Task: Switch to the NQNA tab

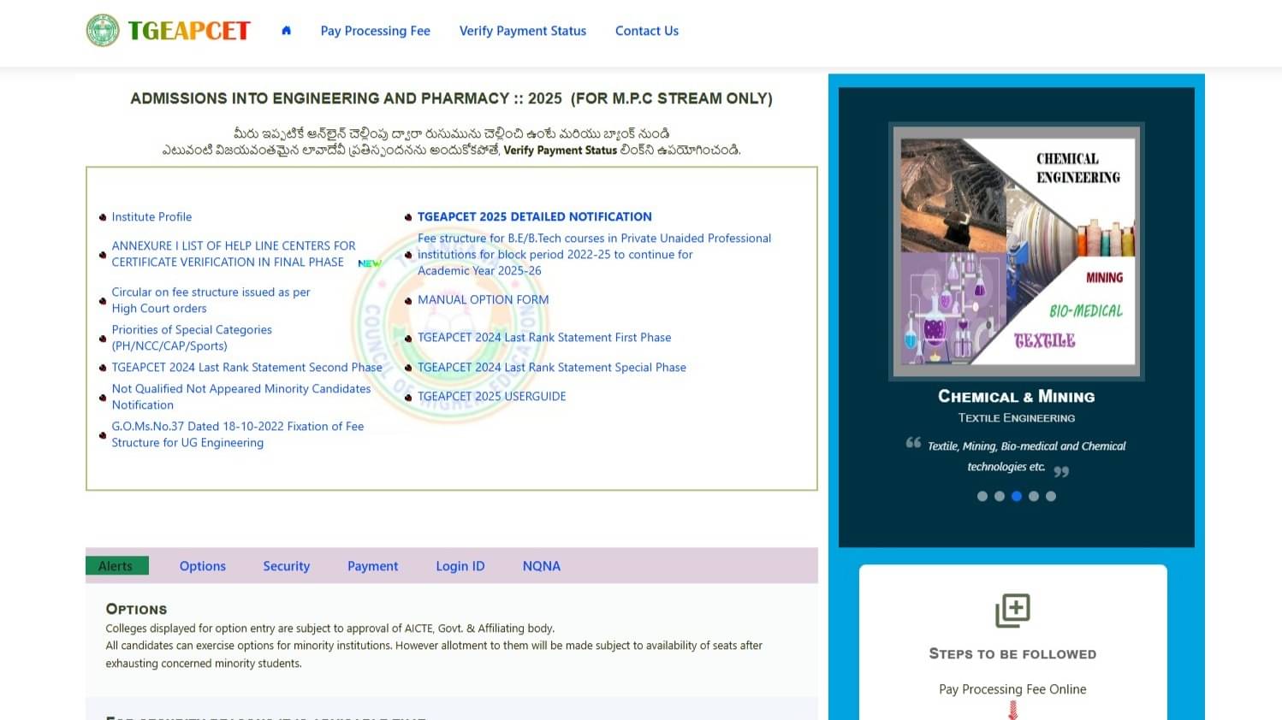Action: pos(541,565)
